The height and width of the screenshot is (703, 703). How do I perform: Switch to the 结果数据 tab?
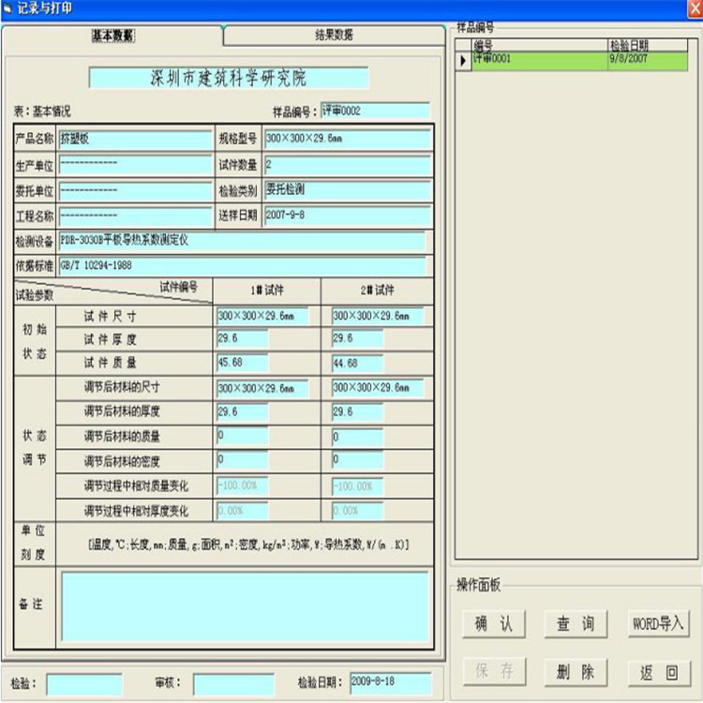pyautogui.click(x=334, y=36)
